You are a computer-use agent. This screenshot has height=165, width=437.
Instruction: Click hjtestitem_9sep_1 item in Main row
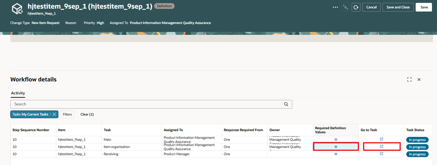click(x=72, y=140)
